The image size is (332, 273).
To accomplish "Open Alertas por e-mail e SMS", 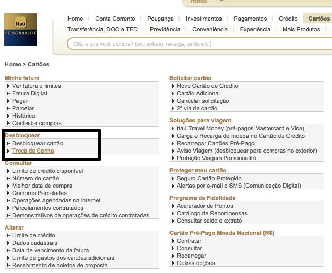I will [x=239, y=186].
